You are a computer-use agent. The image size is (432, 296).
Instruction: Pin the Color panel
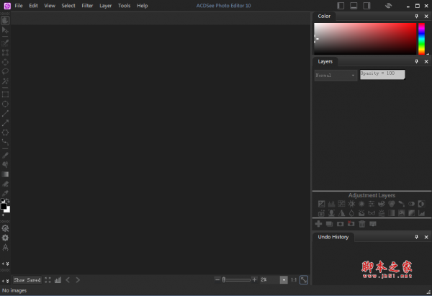417,17
